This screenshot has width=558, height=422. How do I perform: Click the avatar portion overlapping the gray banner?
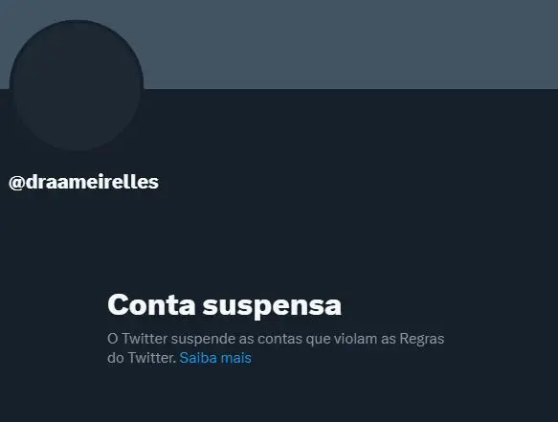point(77,55)
